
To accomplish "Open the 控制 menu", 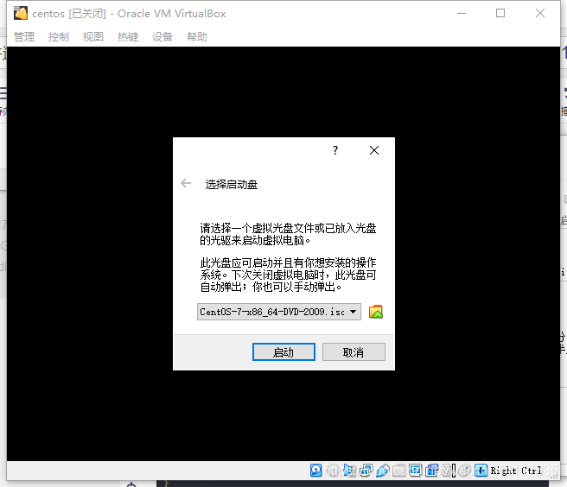I will [59, 36].
